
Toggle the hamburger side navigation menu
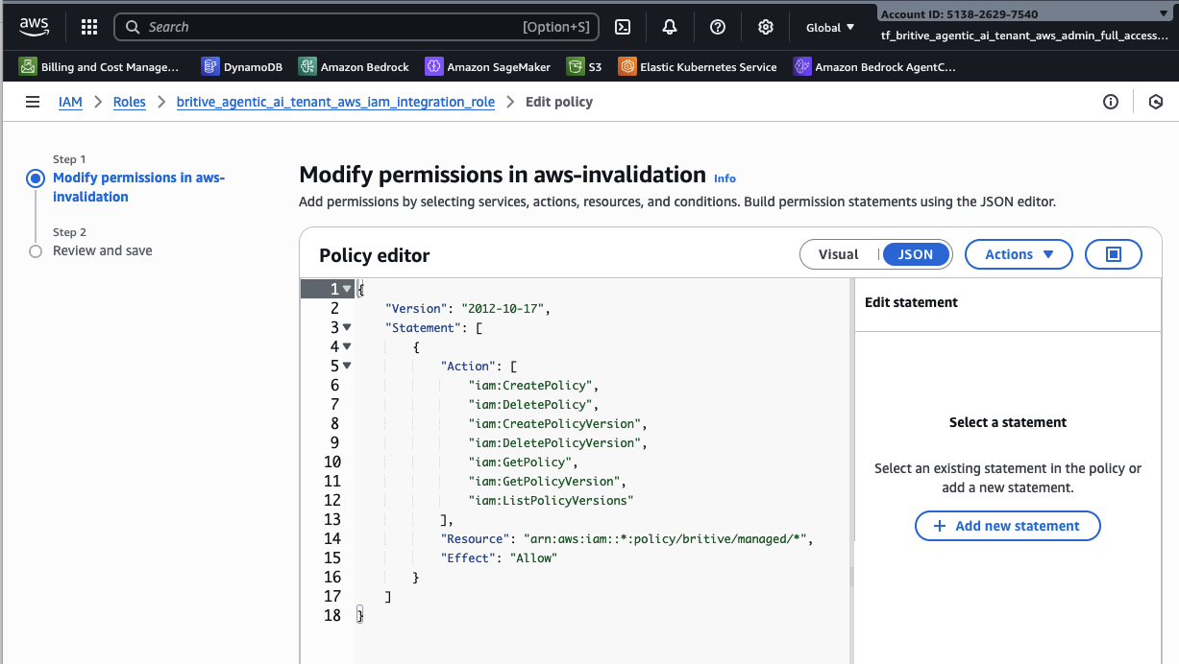[x=33, y=102]
